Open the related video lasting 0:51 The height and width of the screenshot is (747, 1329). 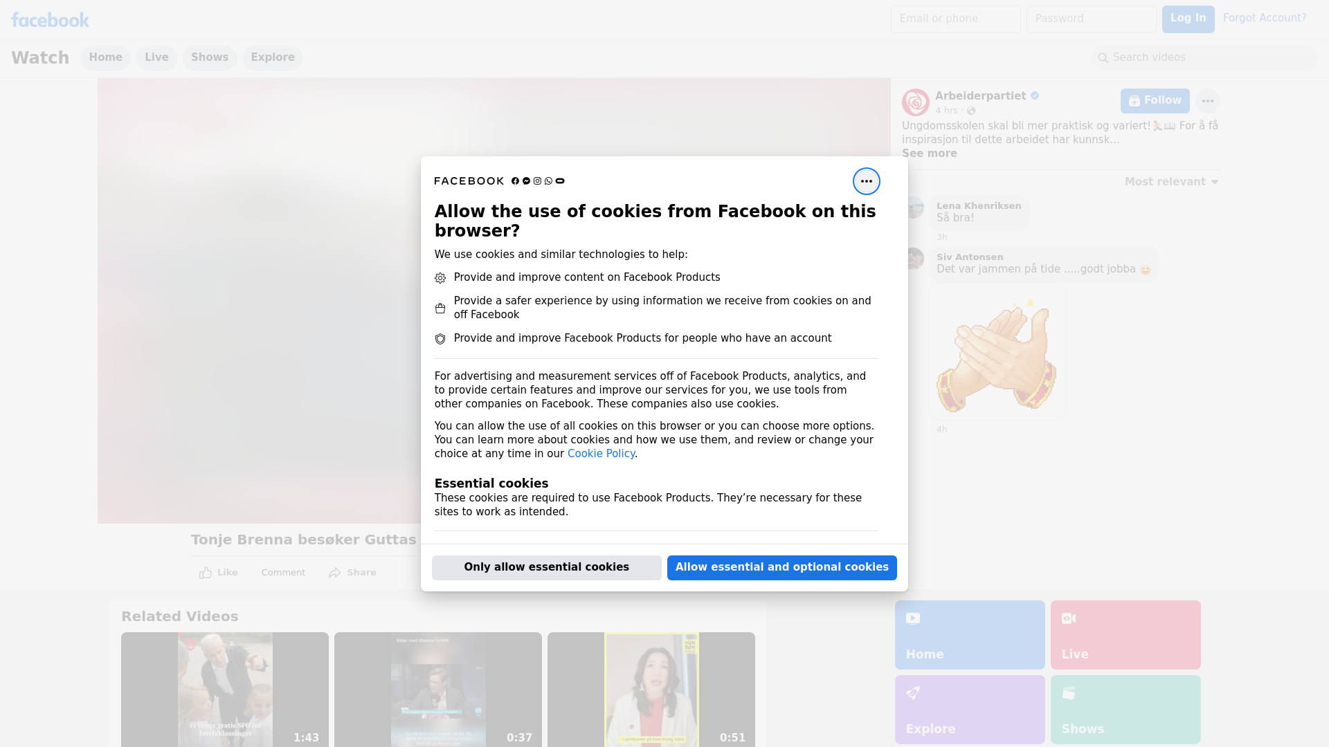651,690
